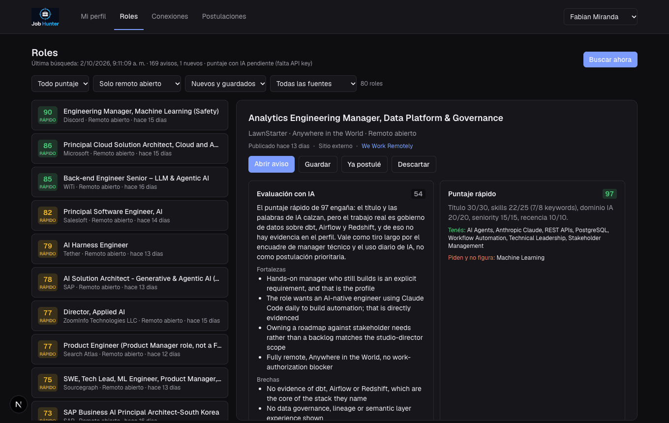Click the Analytics Engineering Manager title

(x=376, y=118)
